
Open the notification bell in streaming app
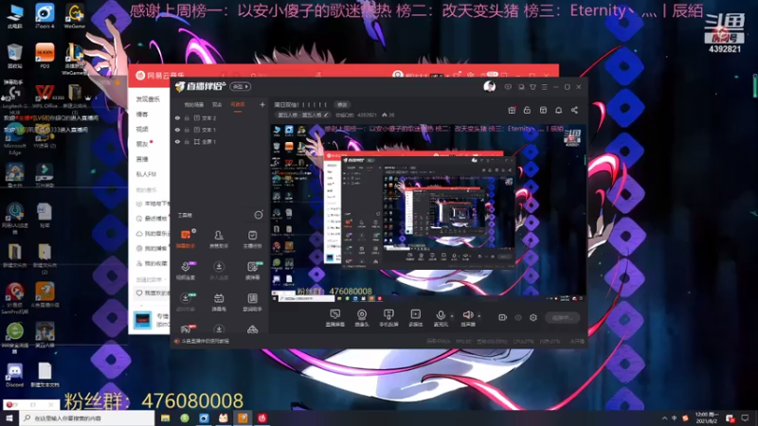(x=558, y=110)
